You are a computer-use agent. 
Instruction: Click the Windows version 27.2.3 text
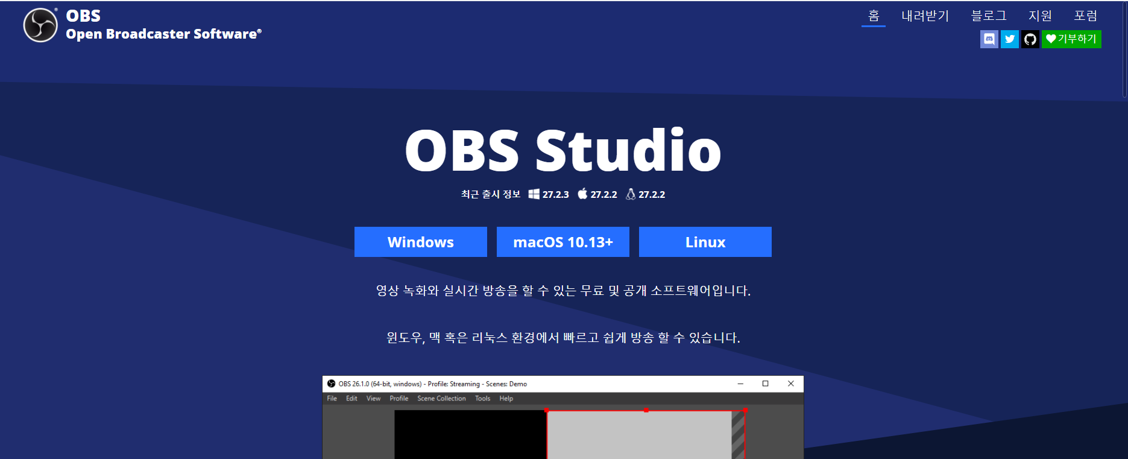pyautogui.click(x=555, y=194)
